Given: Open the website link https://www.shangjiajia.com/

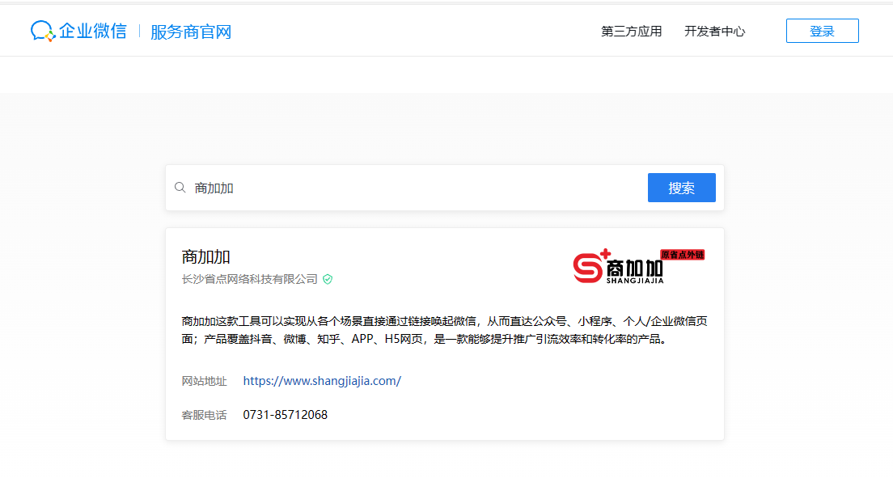Looking at the screenshot, I should coord(322,381).
